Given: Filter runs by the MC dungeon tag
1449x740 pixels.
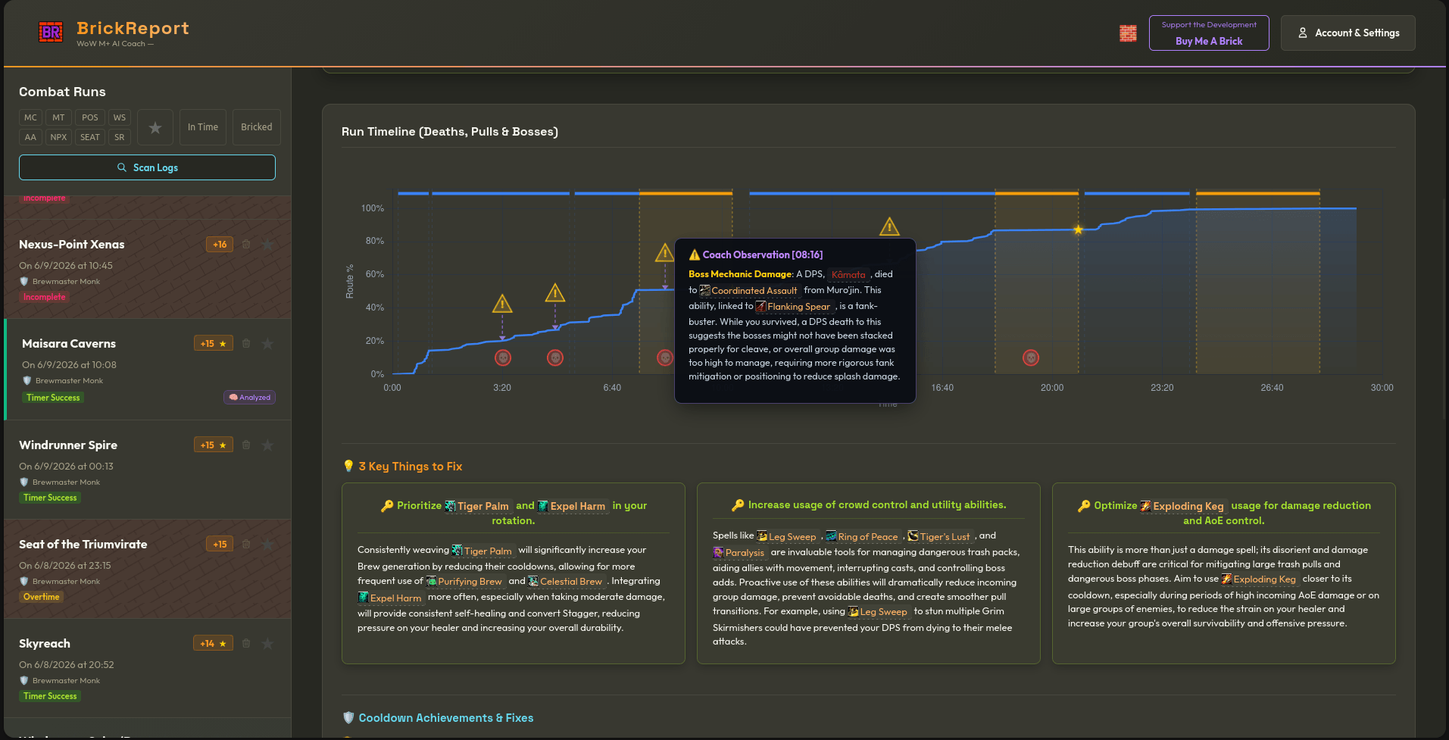Looking at the screenshot, I should [x=30, y=117].
